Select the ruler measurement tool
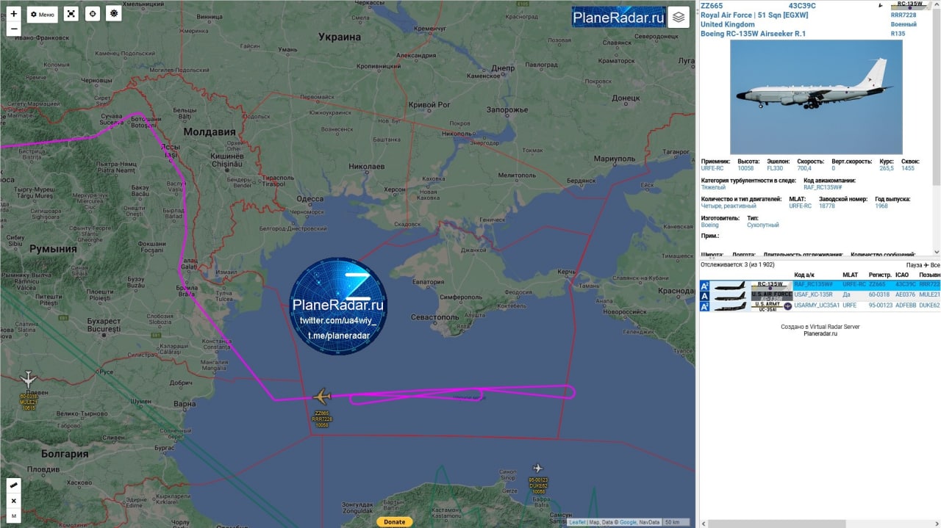Viewport: 941px width, 528px height. coord(13,485)
